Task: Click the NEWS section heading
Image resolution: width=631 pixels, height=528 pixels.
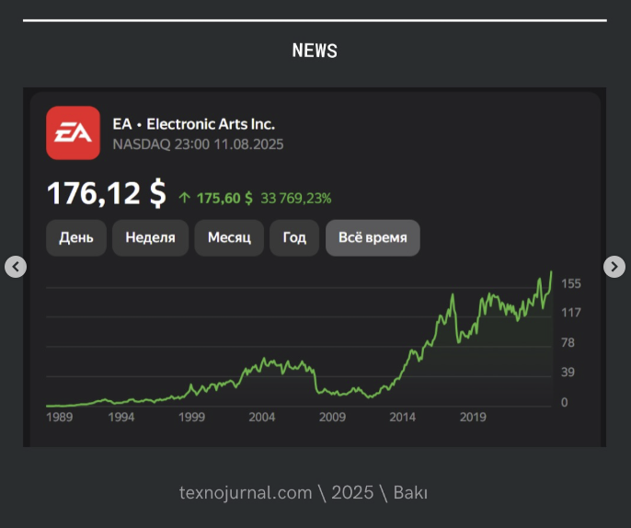Action: [x=315, y=51]
